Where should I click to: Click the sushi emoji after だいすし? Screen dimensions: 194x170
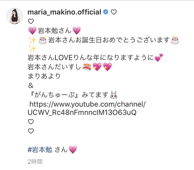pyautogui.click(x=87, y=67)
